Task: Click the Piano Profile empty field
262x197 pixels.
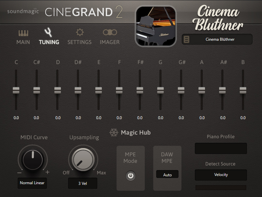Action: pos(221,148)
